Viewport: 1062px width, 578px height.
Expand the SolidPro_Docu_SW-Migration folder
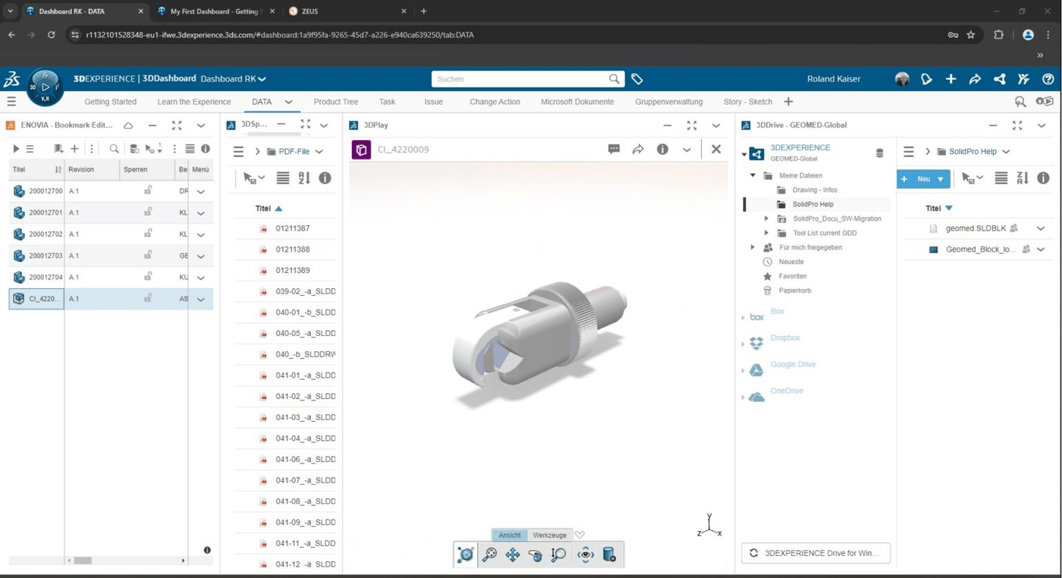(766, 218)
